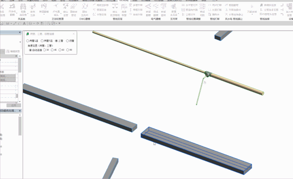Click the 两点打断 pipe break tool
This screenshot has height=179, width=293.
click(215, 5)
